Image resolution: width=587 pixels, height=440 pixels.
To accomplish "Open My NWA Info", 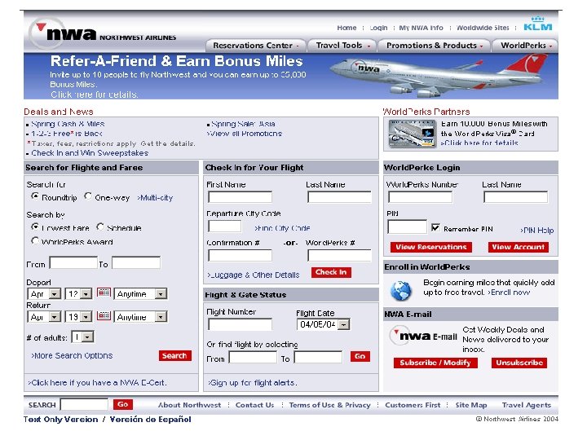I will pyautogui.click(x=421, y=28).
